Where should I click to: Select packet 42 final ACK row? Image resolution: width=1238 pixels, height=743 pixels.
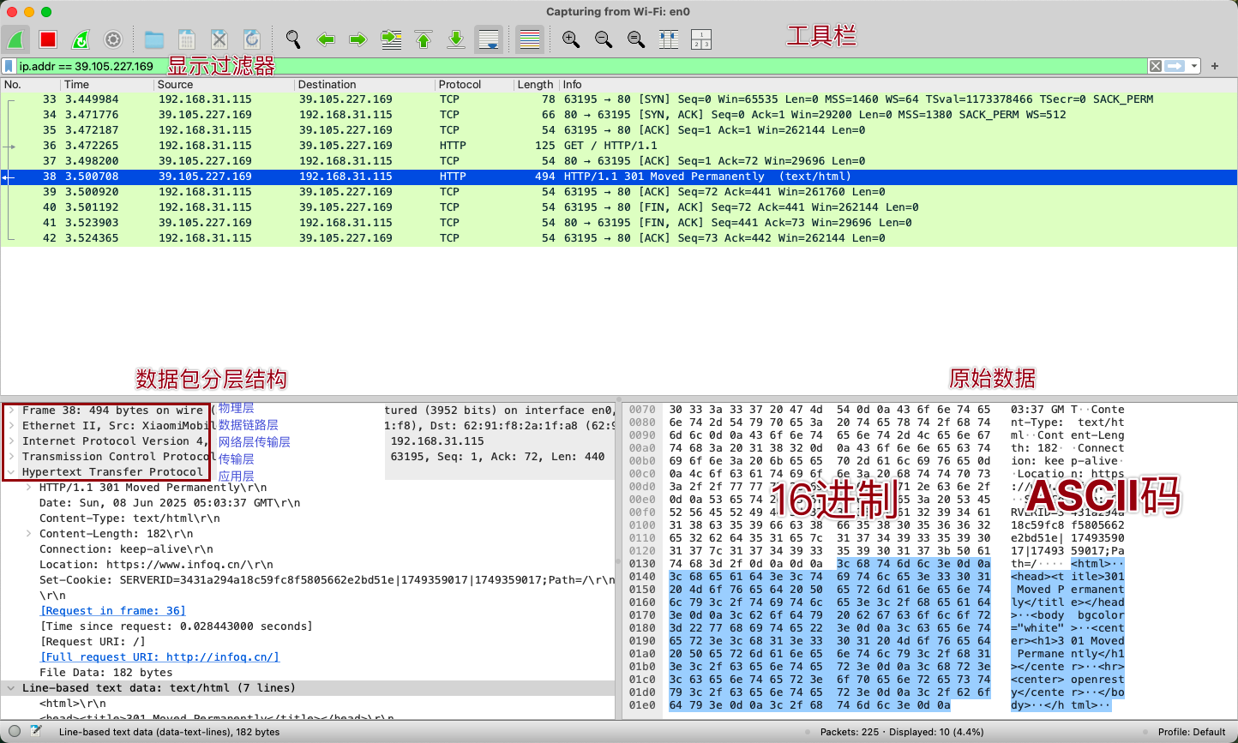tap(619, 238)
